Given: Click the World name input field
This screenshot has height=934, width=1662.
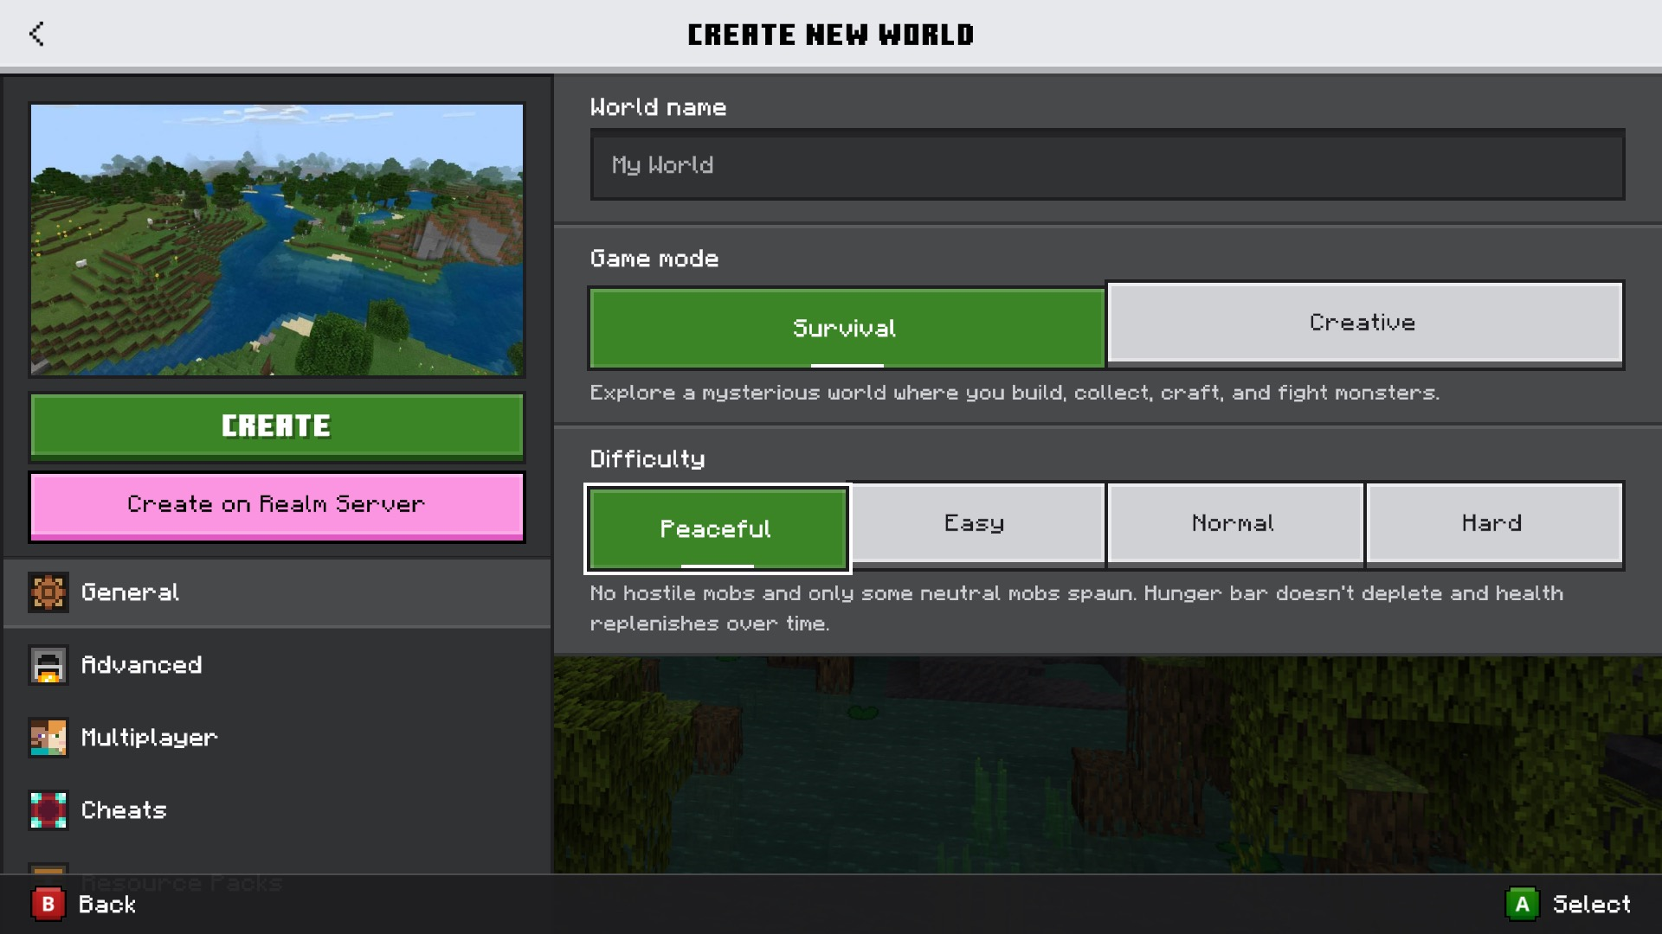Looking at the screenshot, I should 1107,163.
